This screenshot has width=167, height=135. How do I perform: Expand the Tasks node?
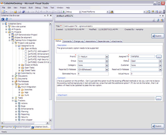[13, 98]
